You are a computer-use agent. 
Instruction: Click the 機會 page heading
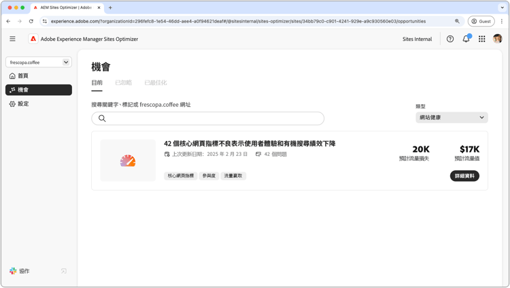pos(101,67)
